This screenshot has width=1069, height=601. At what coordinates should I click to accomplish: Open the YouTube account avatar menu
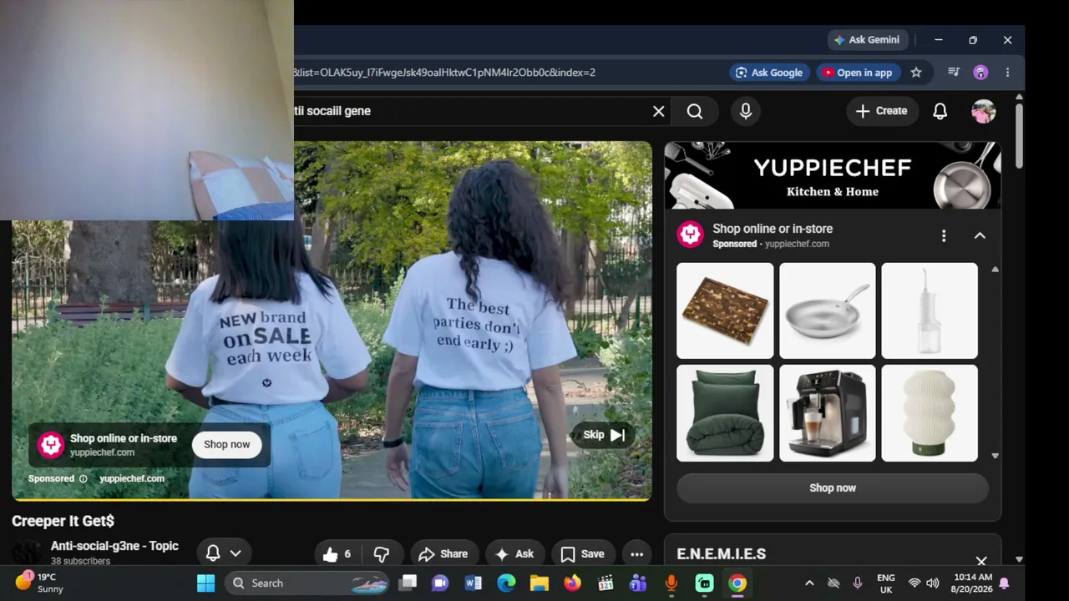tap(984, 111)
